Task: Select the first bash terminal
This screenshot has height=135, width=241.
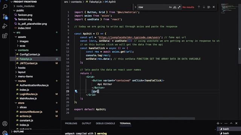Action: click(x=229, y=129)
